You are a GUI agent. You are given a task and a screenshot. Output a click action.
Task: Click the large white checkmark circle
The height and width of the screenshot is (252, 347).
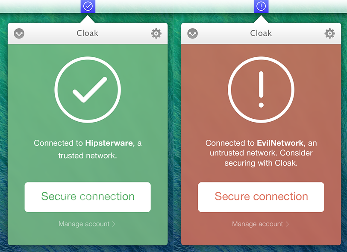pyautogui.click(x=88, y=90)
